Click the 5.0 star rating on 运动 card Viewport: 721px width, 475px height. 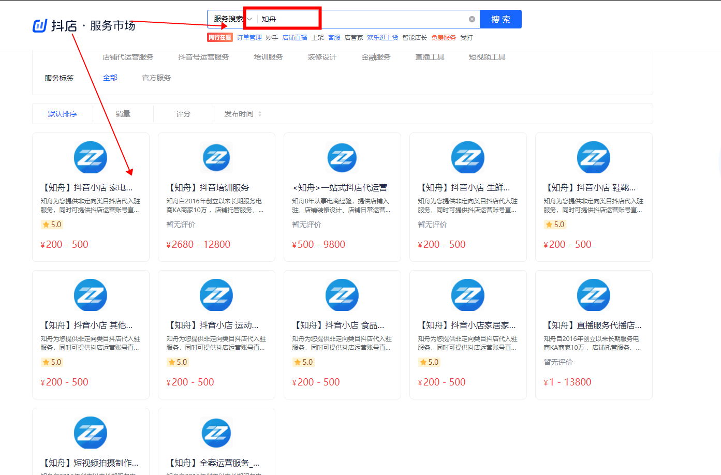pos(178,362)
